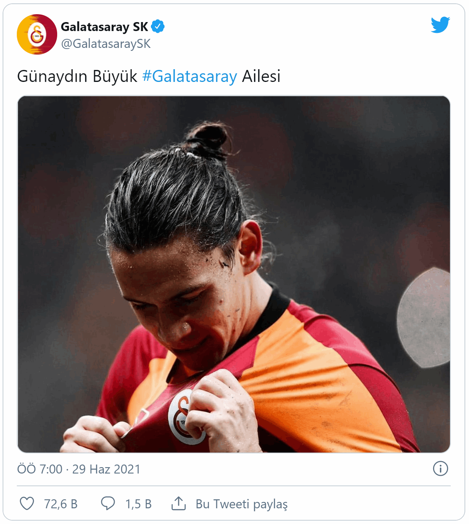Image resolution: width=469 pixels, height=524 pixels.
Task: Click the 1,5 B replies count
Action: 139,504
